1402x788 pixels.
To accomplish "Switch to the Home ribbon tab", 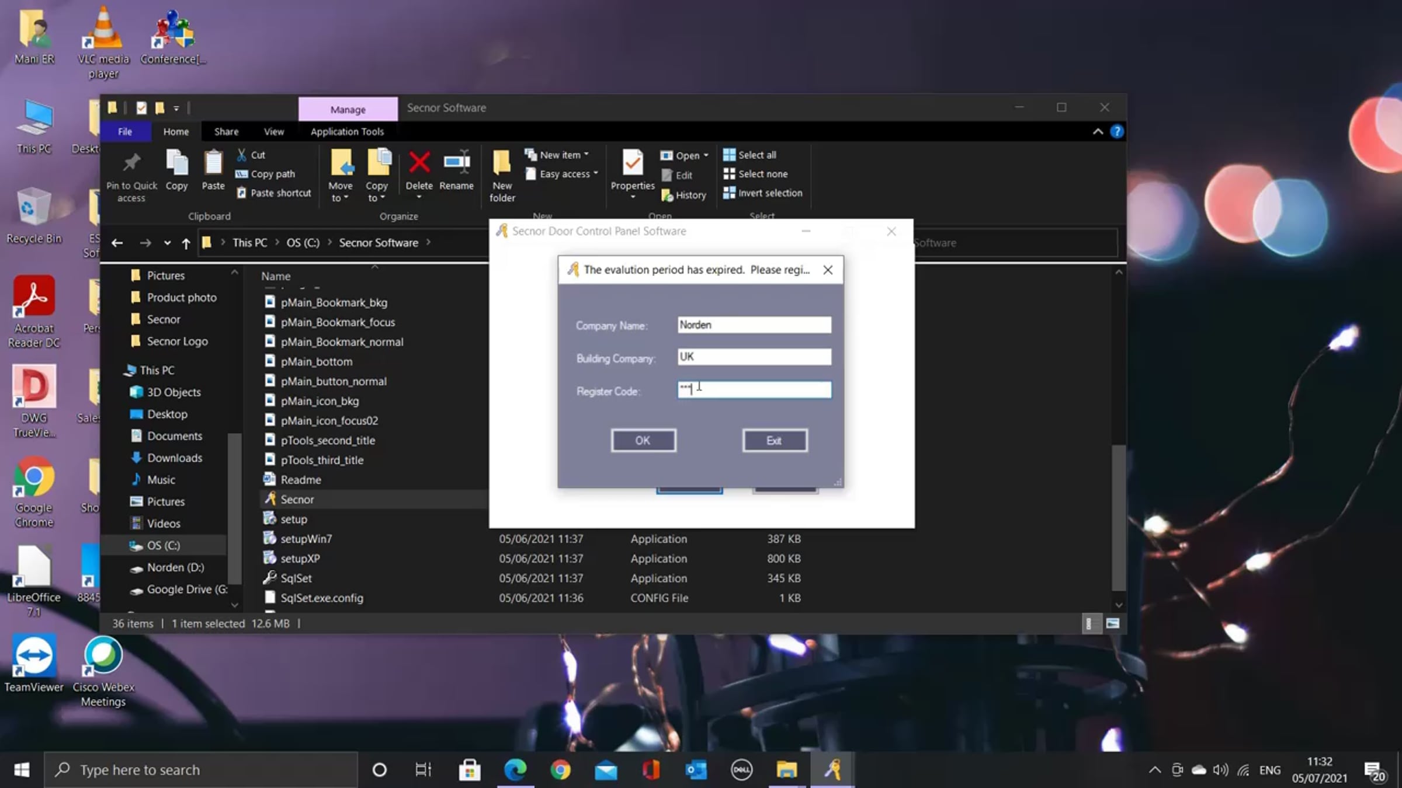I will [176, 131].
